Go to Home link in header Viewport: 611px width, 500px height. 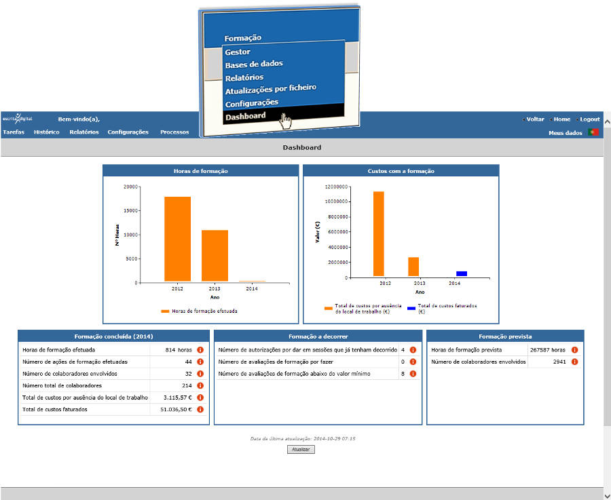tap(561, 119)
